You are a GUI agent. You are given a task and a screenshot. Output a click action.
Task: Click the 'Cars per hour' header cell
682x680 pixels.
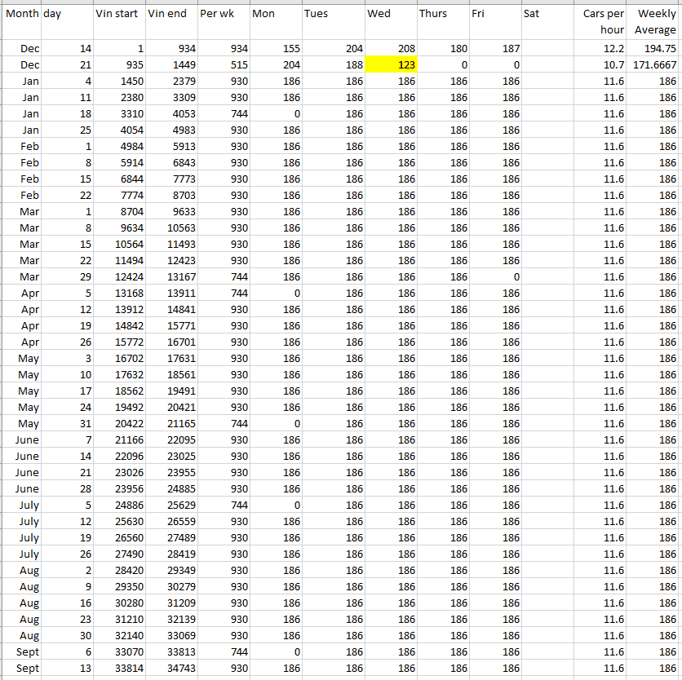600,22
